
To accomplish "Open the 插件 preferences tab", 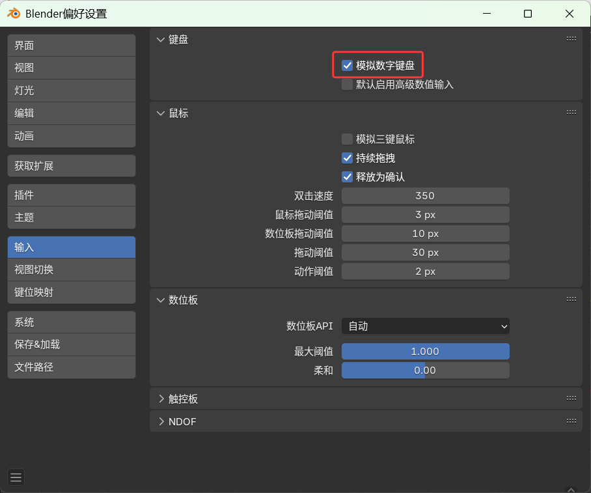I will point(72,195).
